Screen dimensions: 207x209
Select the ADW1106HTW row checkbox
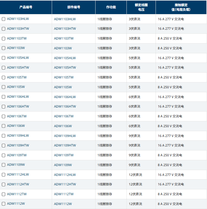4,107
